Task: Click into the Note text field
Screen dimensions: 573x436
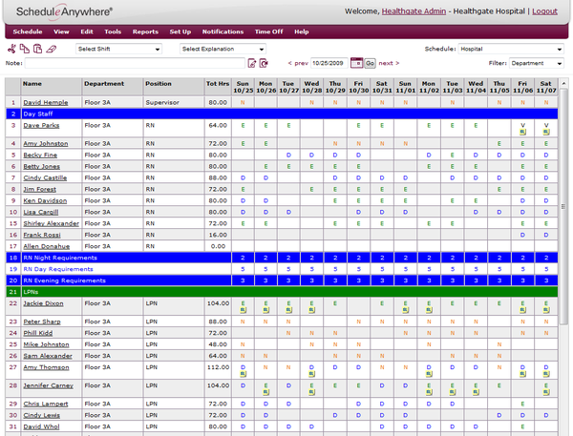Action: click(x=134, y=63)
